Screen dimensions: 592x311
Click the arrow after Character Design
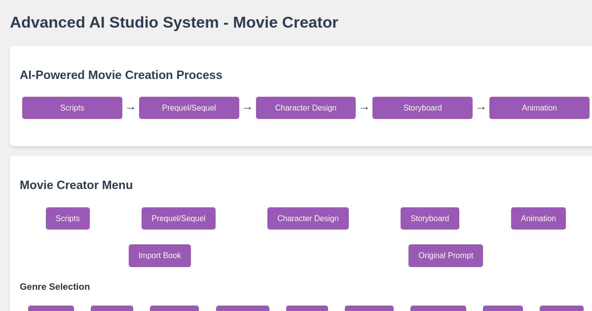coord(364,108)
